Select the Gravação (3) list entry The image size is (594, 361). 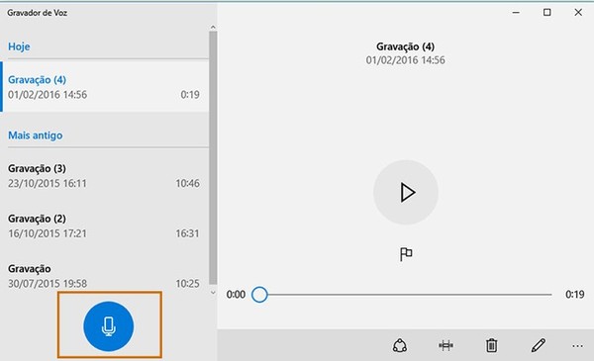[x=105, y=176]
